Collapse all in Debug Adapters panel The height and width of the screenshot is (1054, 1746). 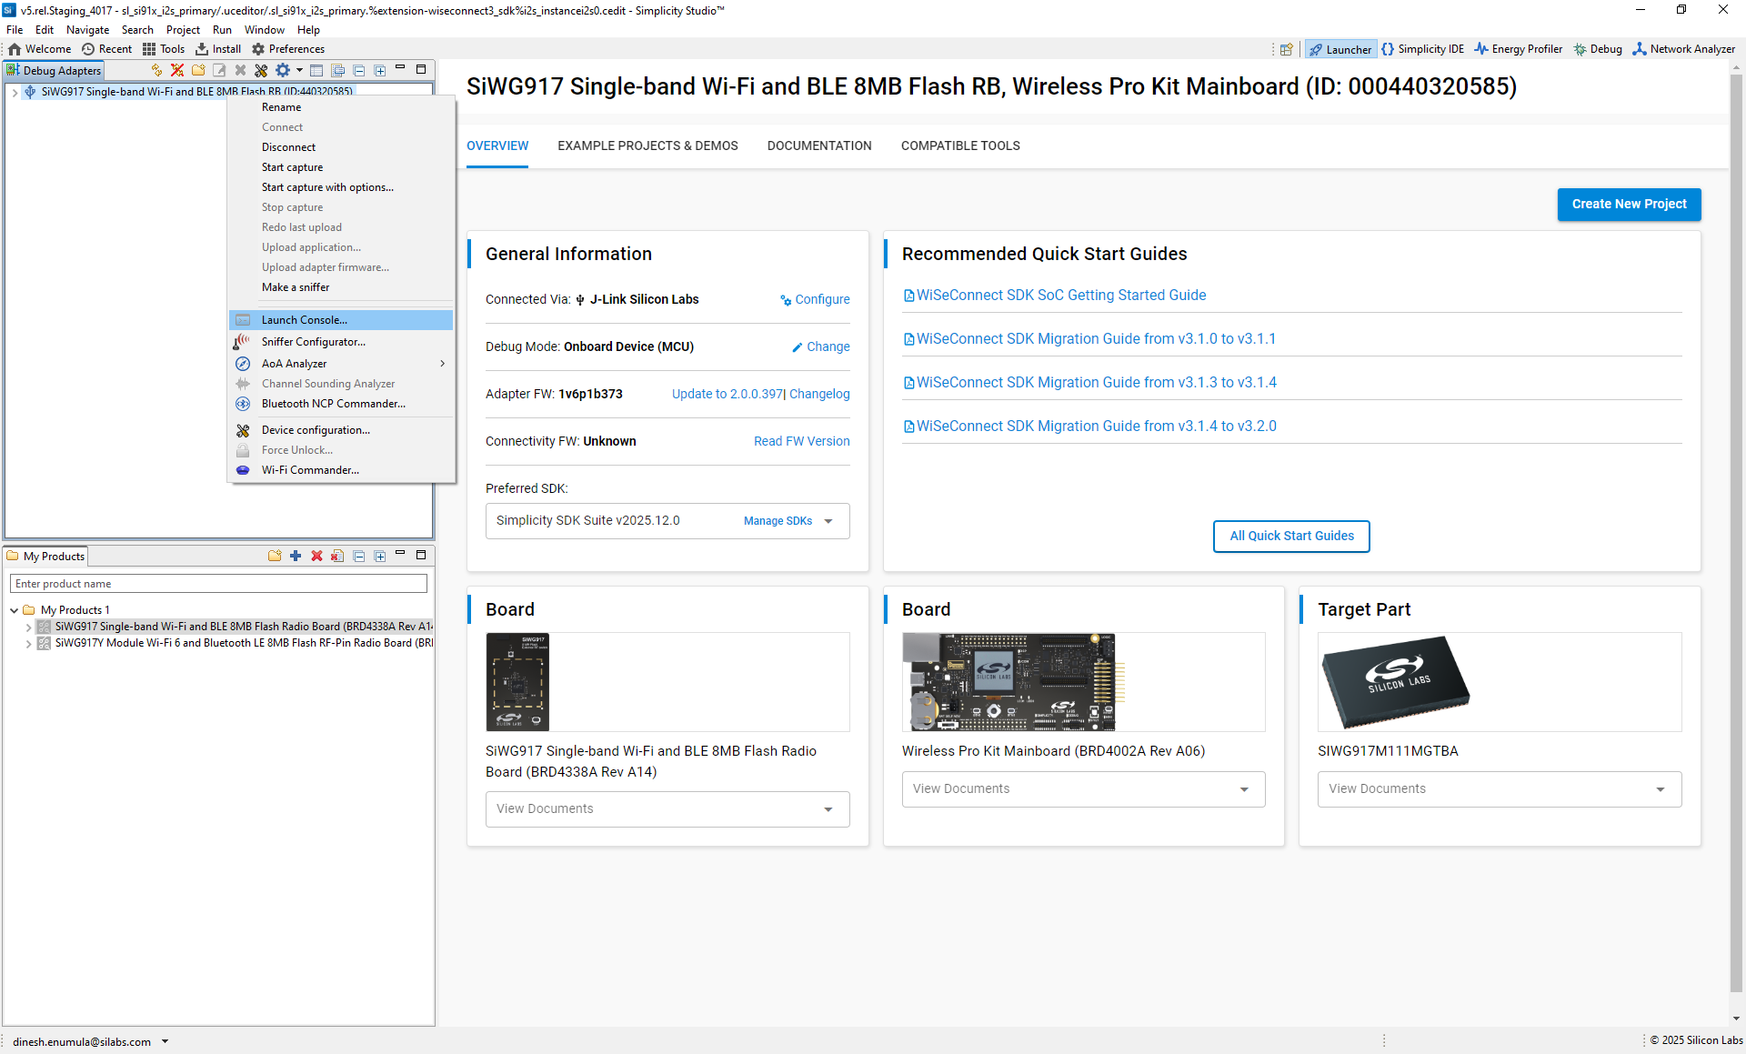[x=359, y=70]
